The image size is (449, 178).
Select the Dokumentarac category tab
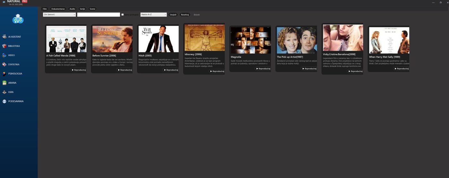[x=58, y=9]
